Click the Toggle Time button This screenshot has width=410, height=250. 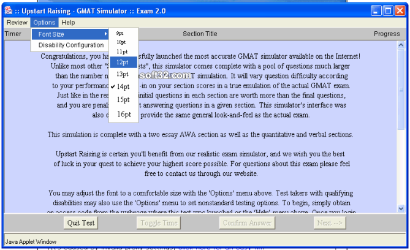[159, 223]
